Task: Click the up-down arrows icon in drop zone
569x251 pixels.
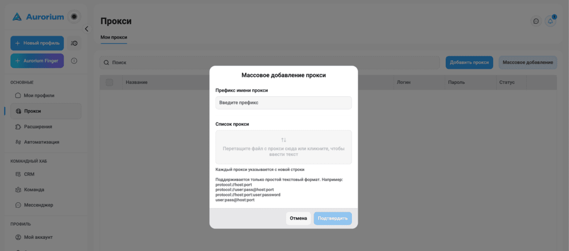Action: click(284, 140)
